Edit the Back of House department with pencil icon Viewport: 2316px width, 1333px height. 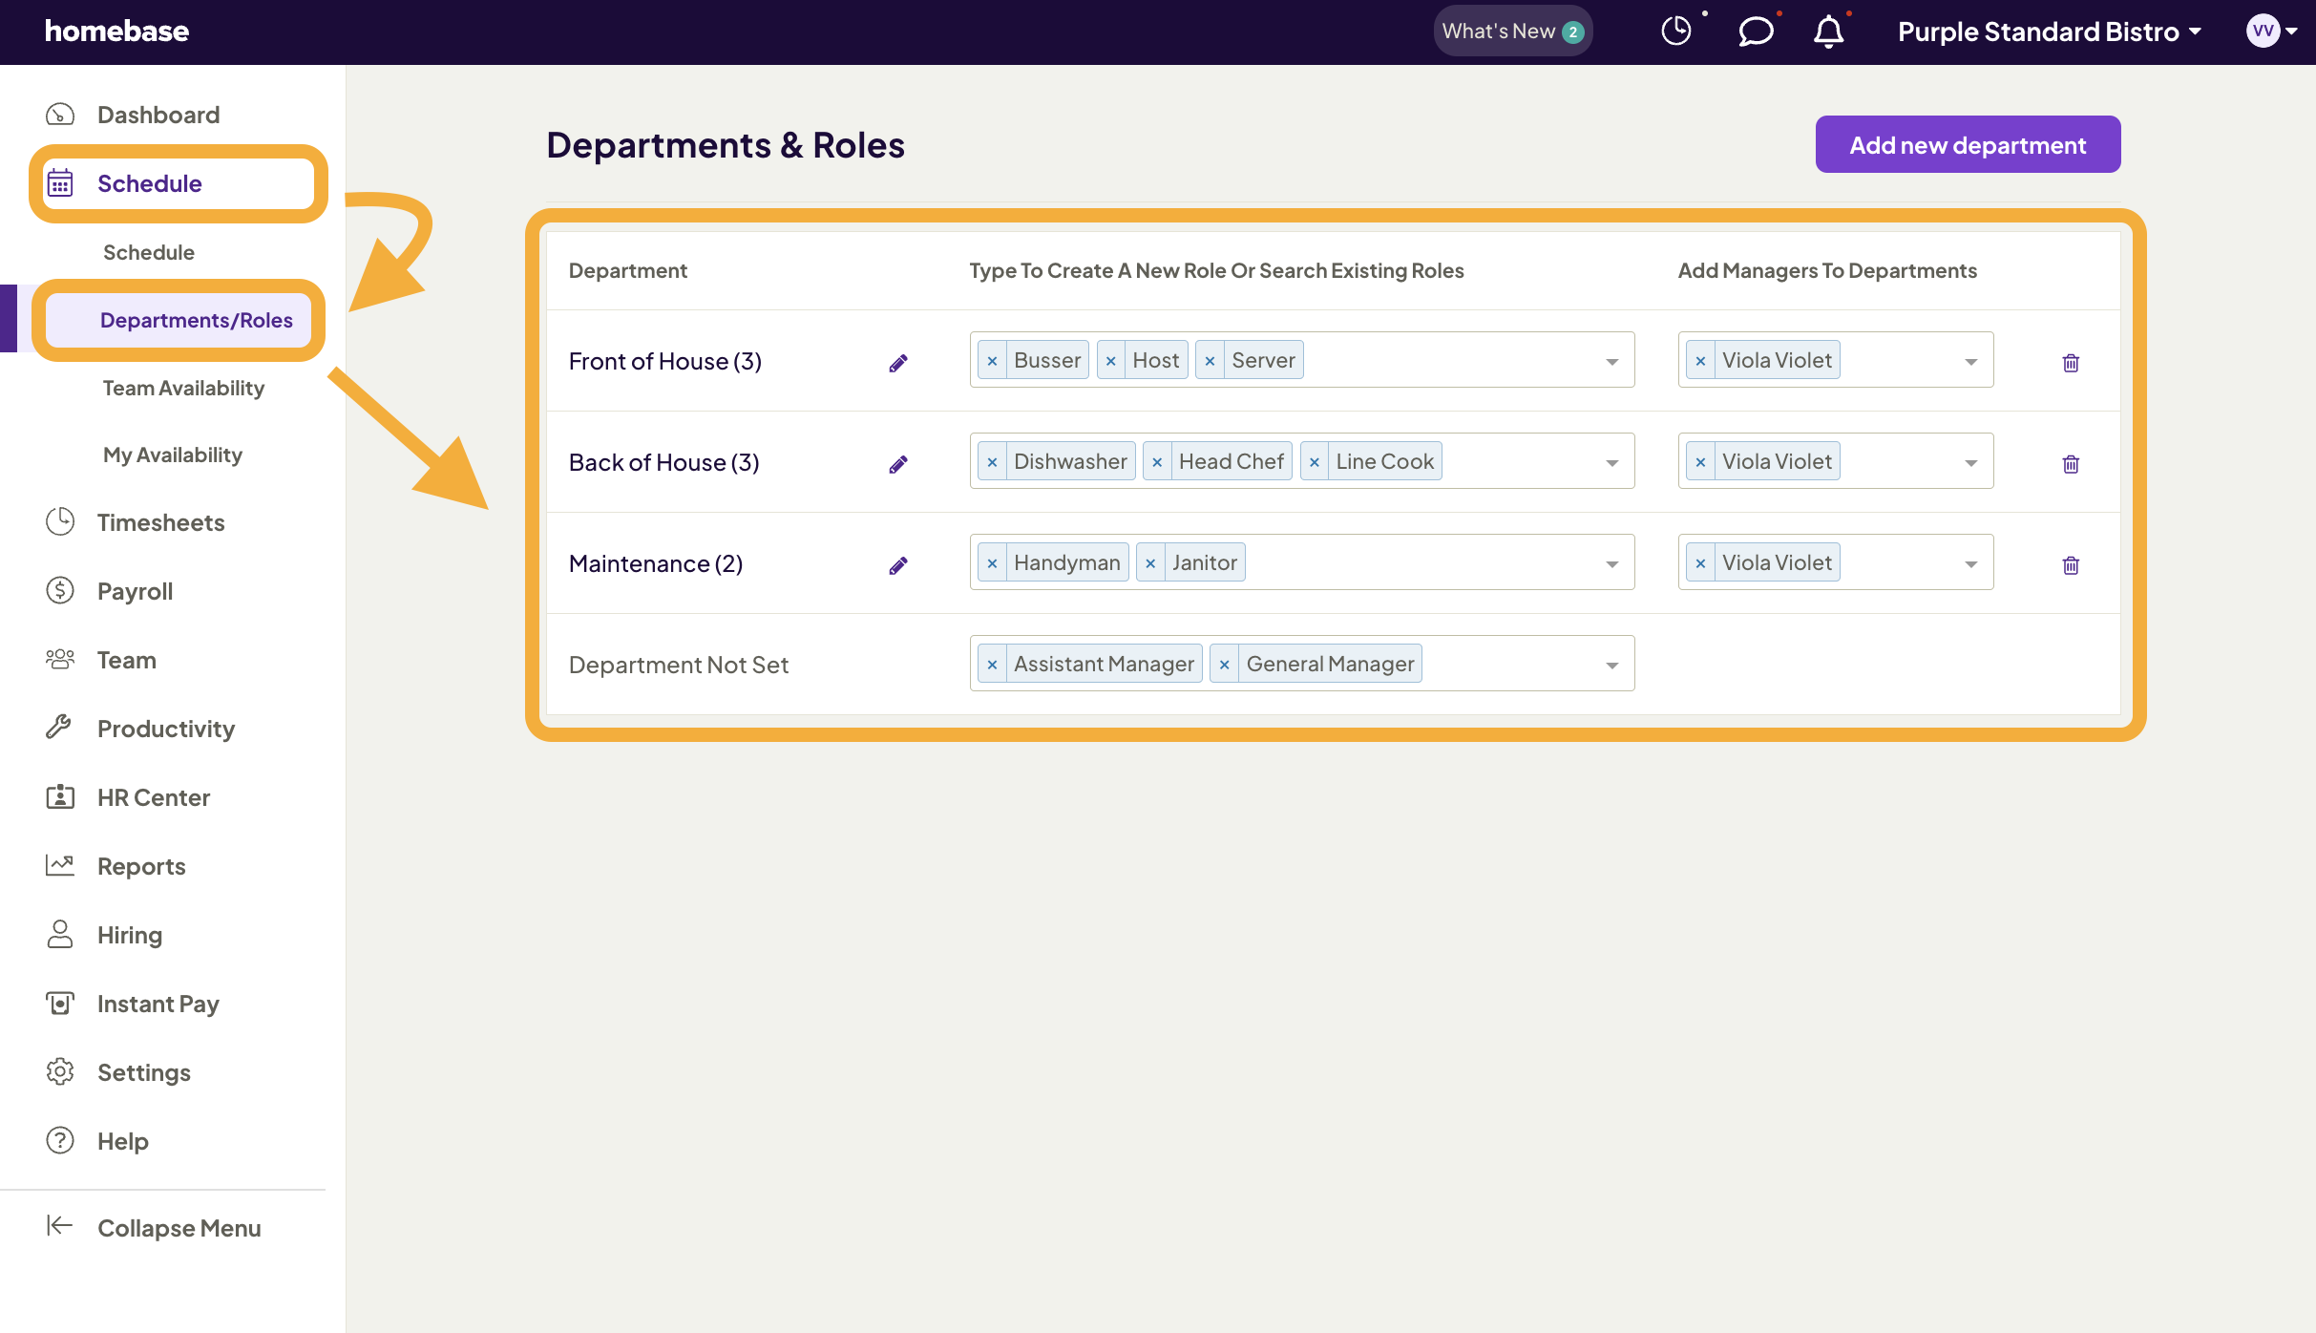[x=898, y=463]
